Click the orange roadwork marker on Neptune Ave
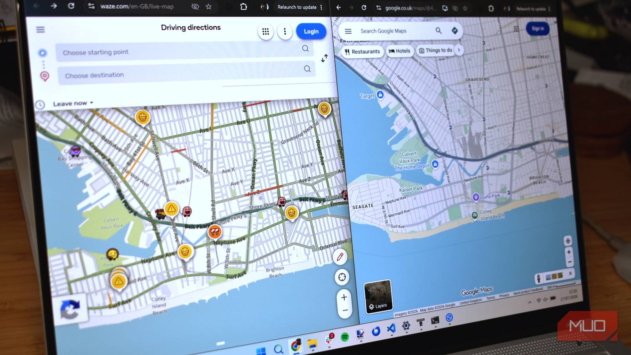 pos(215,232)
